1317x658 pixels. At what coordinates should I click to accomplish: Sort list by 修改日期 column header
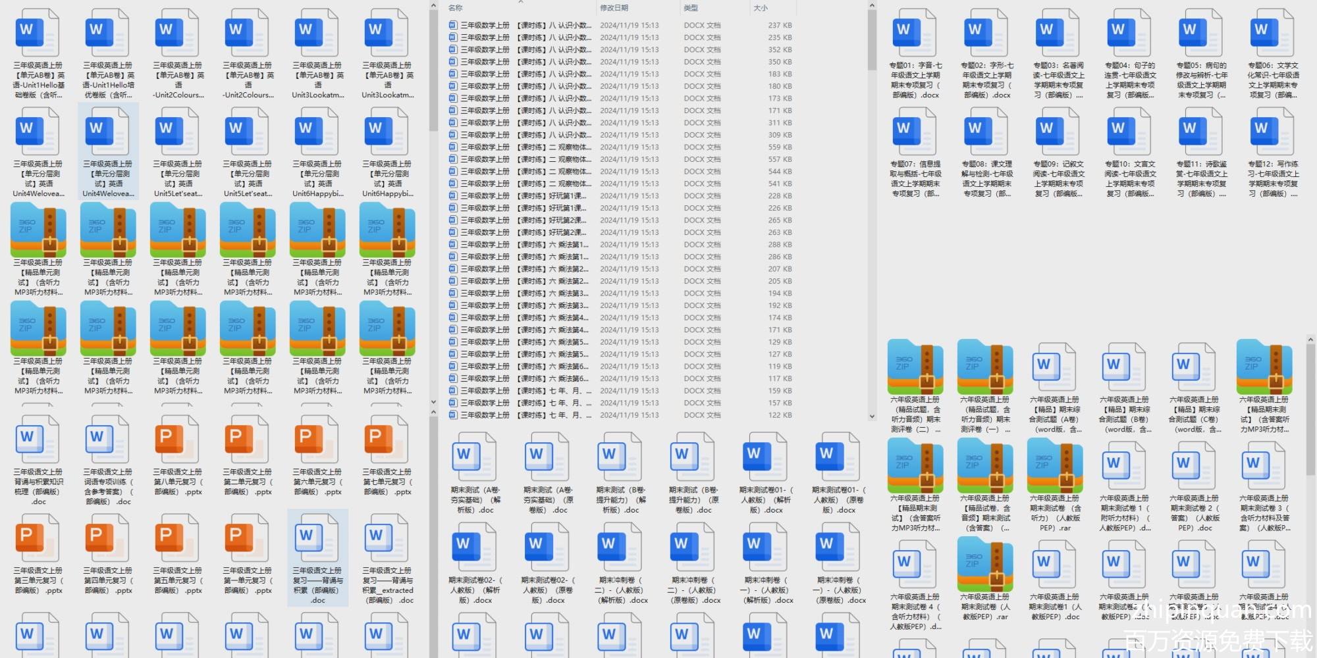pyautogui.click(x=614, y=8)
